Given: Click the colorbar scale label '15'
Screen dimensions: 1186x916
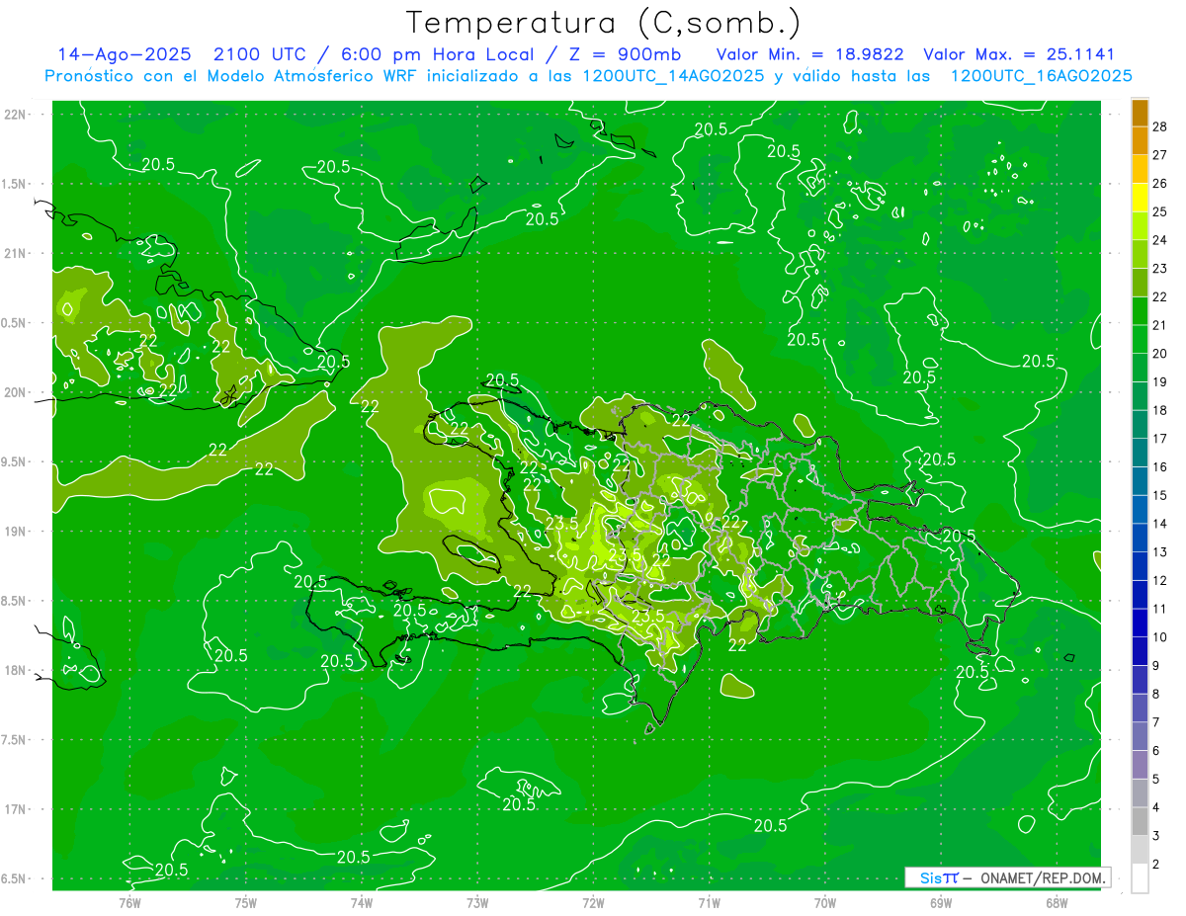Looking at the screenshot, I should pyautogui.click(x=1160, y=495).
